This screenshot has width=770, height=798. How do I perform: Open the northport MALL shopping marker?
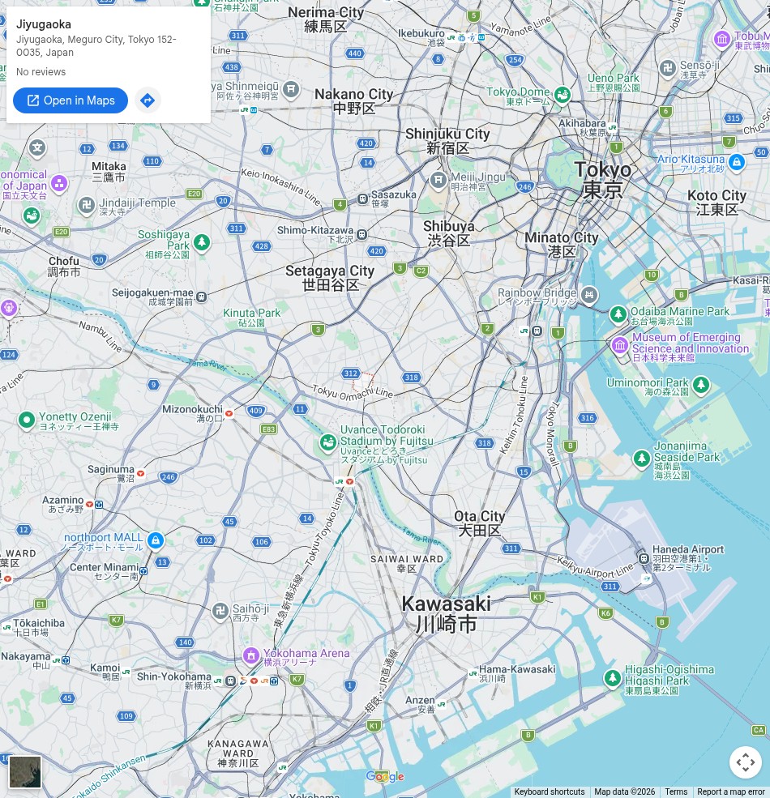pos(156,541)
